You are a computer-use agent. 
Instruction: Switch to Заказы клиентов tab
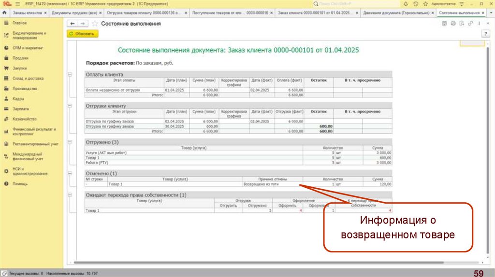(x=27, y=13)
